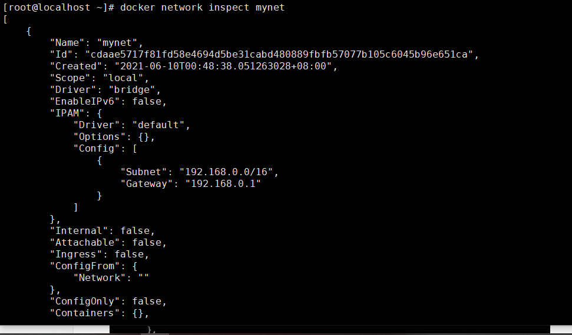
Task: Click the "Ingress": false line
Action: (100, 254)
